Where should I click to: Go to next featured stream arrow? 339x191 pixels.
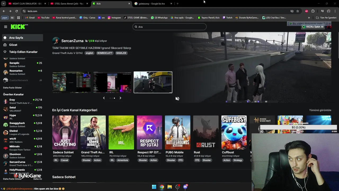[120, 98]
